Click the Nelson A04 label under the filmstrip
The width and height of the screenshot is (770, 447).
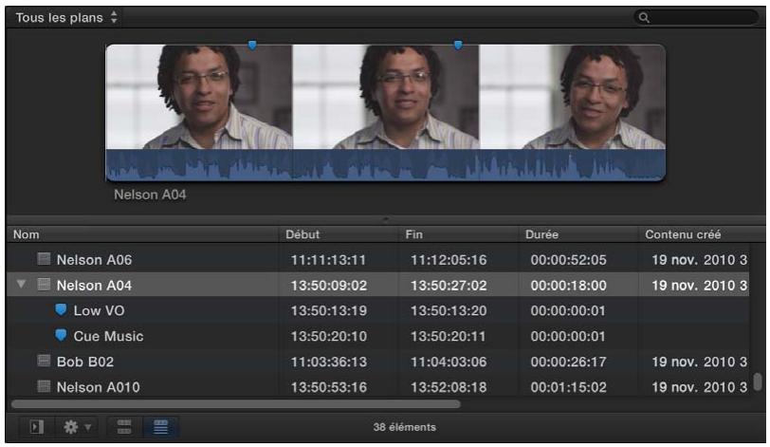[150, 195]
